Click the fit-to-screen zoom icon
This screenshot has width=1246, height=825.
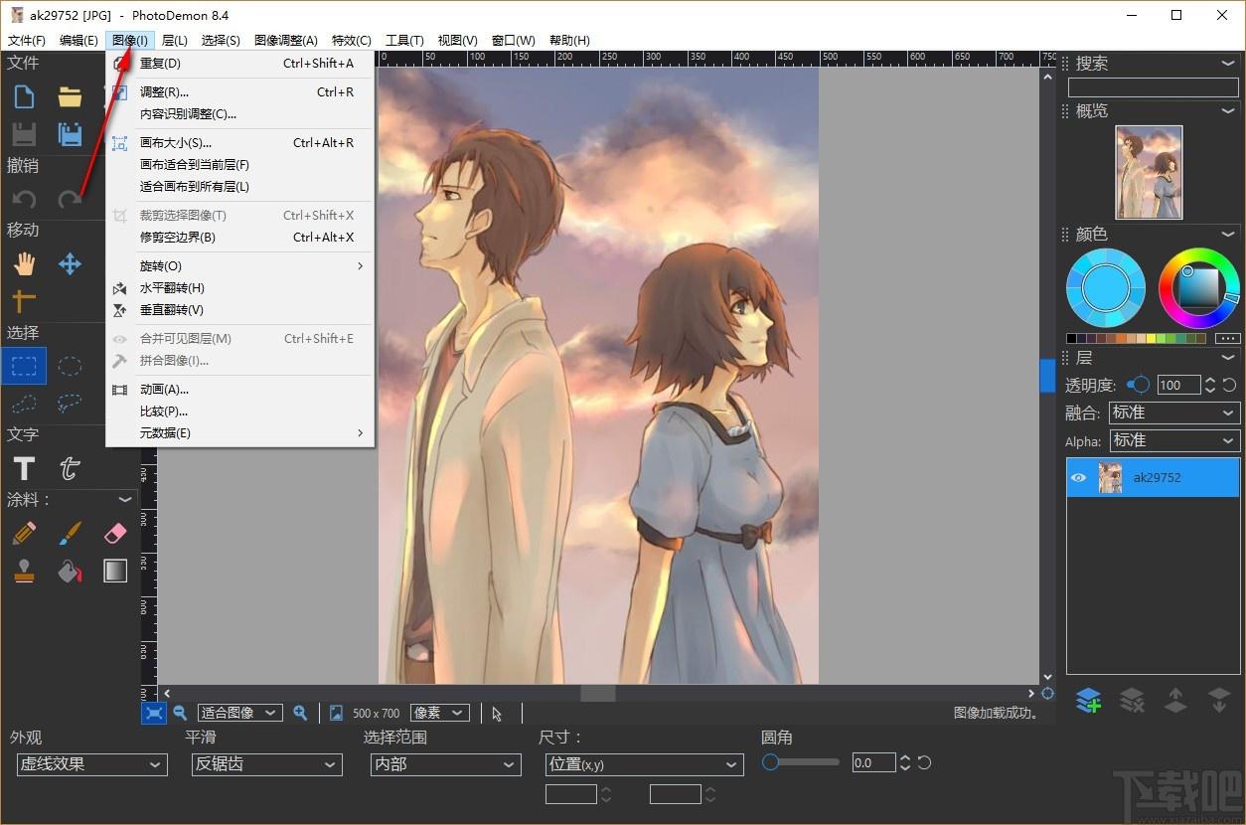tap(154, 713)
